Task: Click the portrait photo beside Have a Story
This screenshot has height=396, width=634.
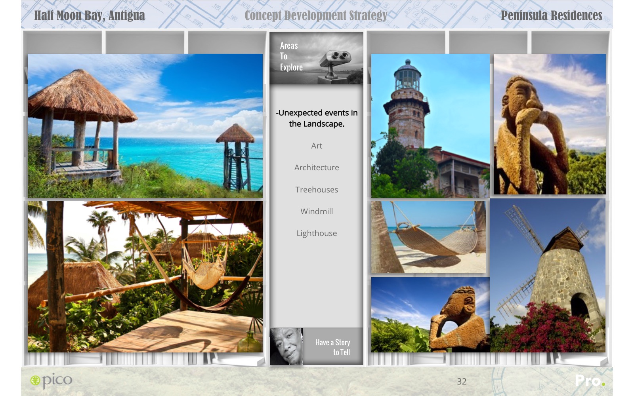Action: pyautogui.click(x=286, y=346)
